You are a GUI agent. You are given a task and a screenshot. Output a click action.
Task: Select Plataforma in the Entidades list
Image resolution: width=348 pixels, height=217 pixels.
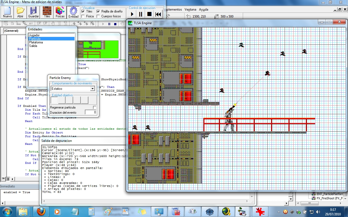[x=36, y=42]
